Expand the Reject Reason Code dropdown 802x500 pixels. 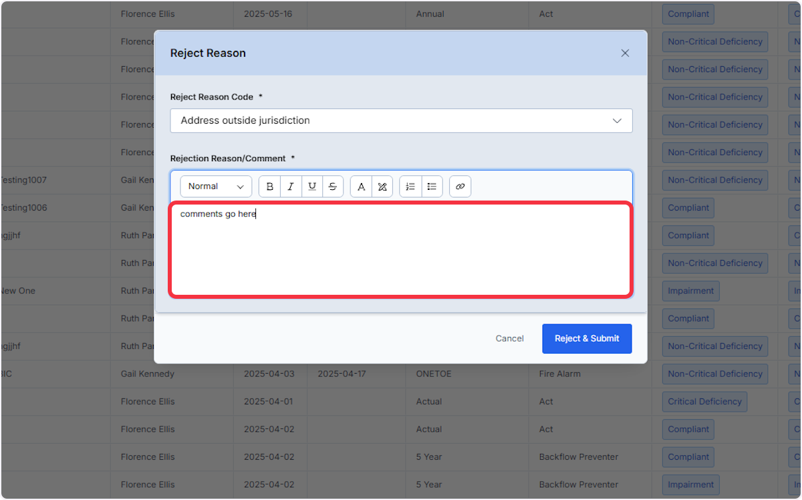(401, 121)
